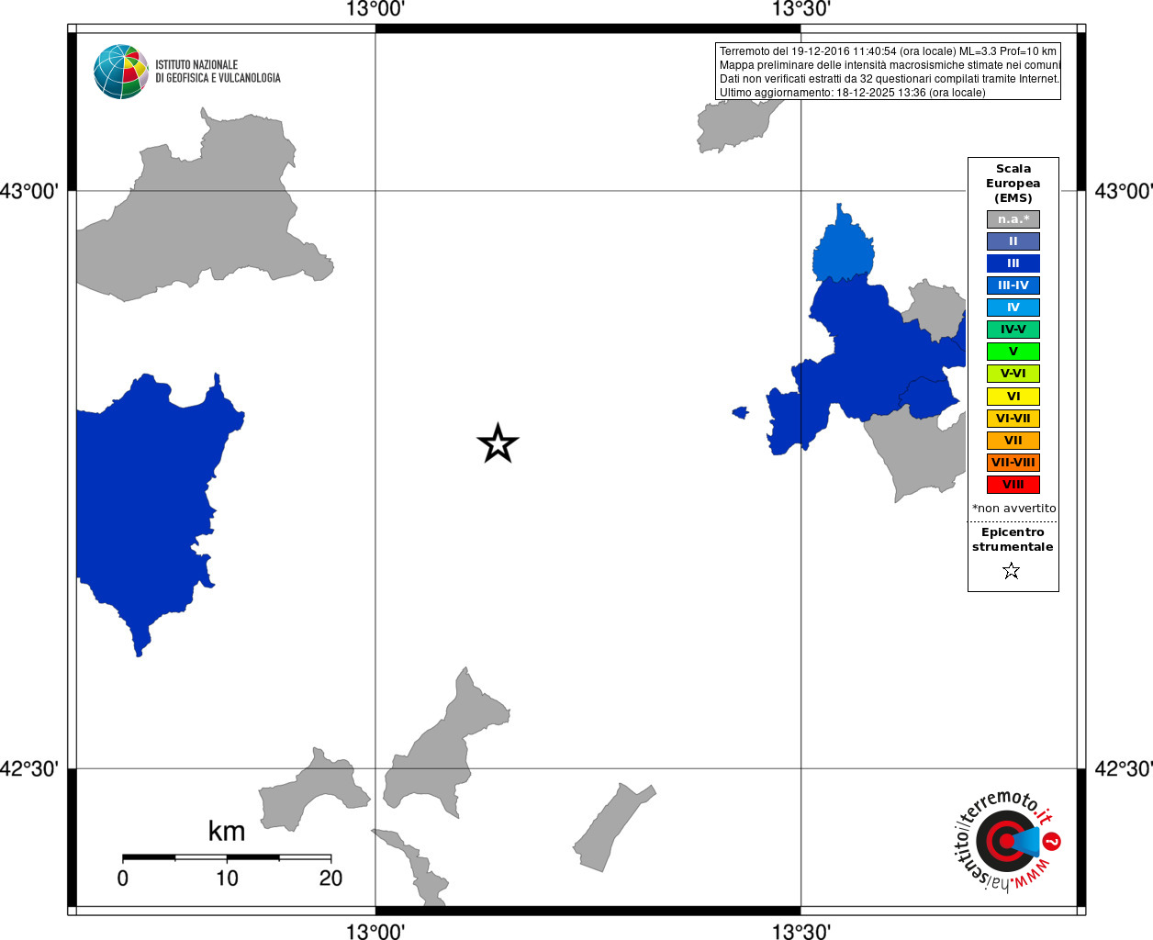The height and width of the screenshot is (940, 1153).
Task: Click the INGV globe logo
Action: (x=121, y=72)
